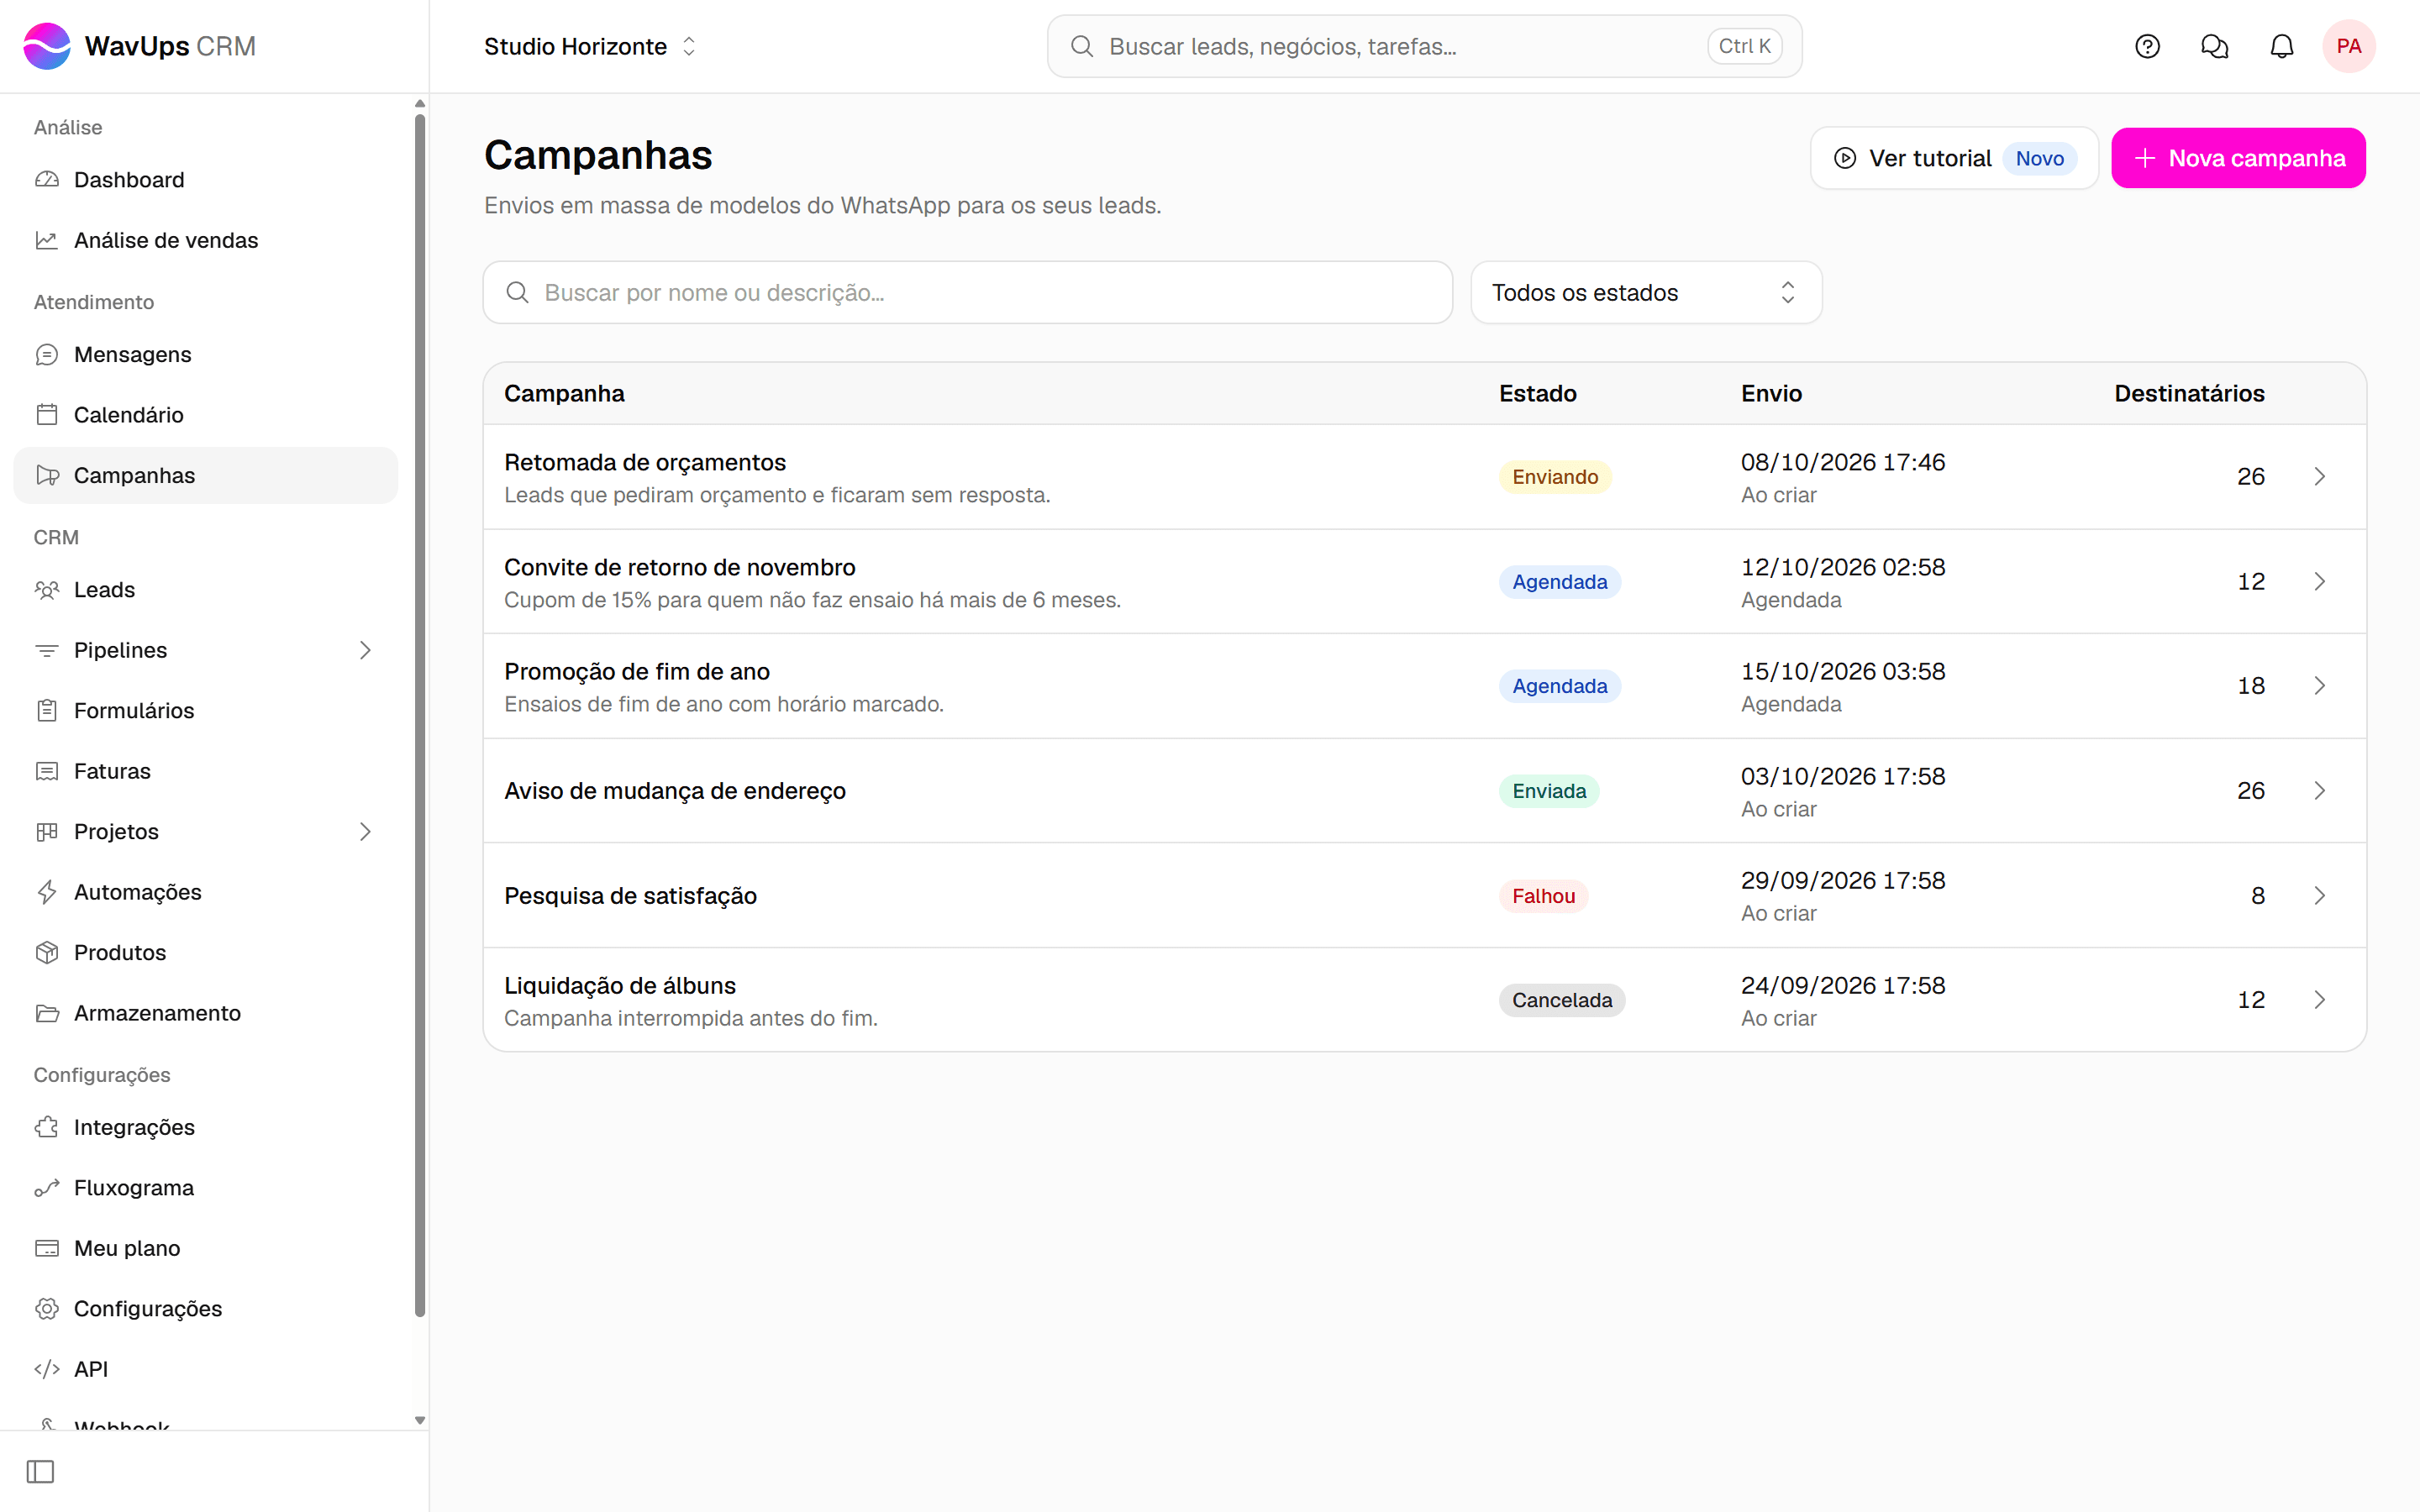
Task: Select the Liquidação de álbuns campaign
Action: 1424,1000
